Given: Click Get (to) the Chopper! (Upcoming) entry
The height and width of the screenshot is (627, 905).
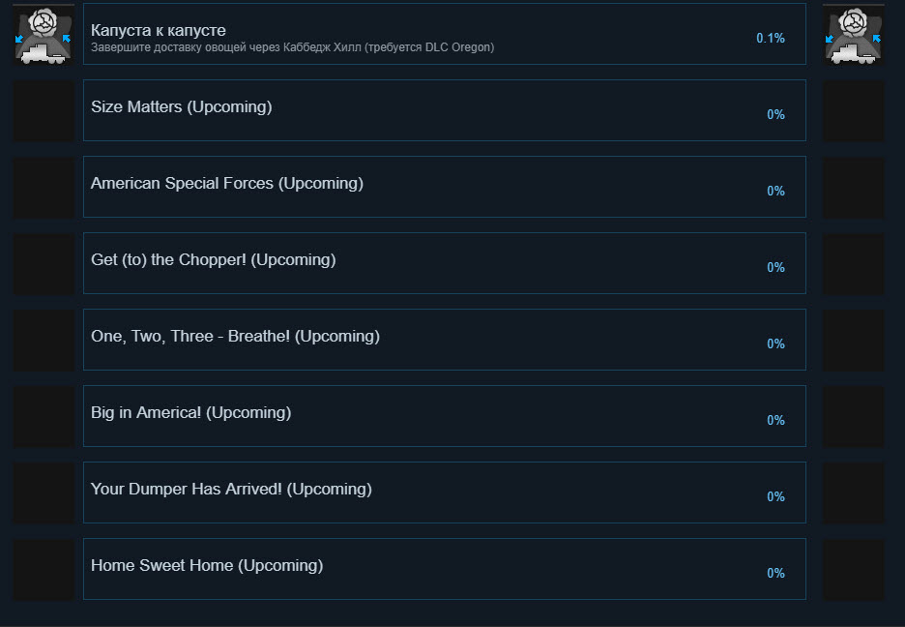Looking at the screenshot, I should (x=445, y=263).
